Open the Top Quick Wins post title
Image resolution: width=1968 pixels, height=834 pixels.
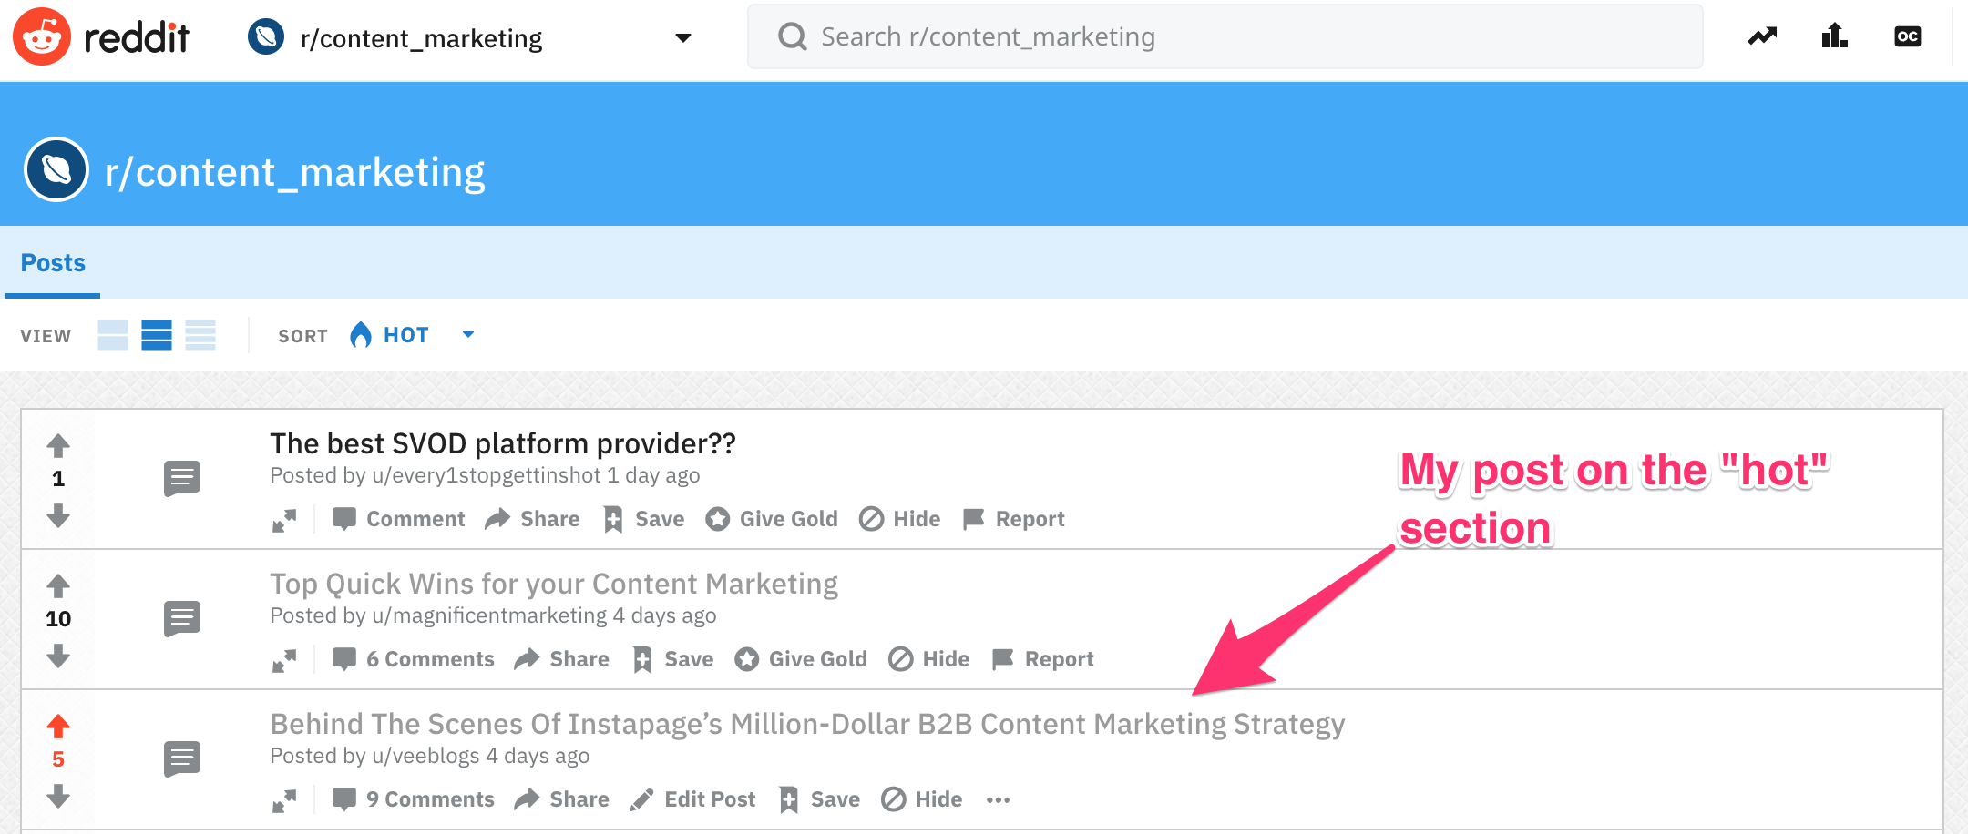tap(553, 584)
